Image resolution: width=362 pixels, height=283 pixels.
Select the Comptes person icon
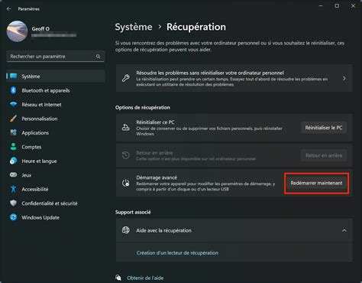point(13,147)
